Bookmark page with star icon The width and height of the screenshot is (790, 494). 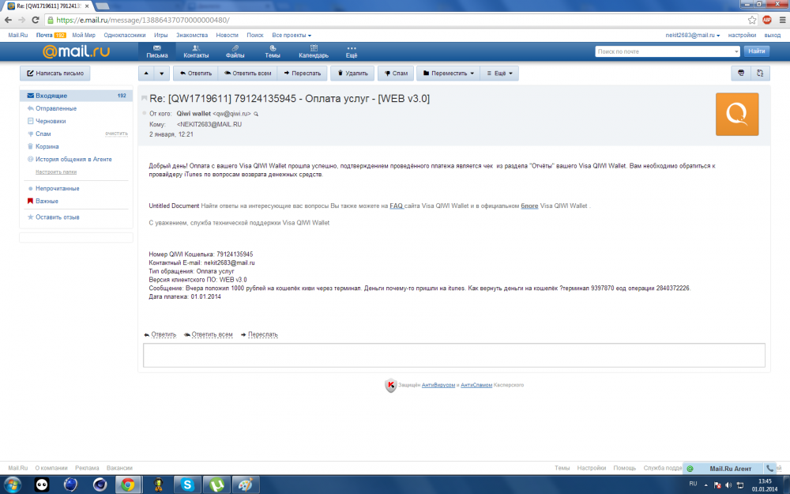(x=752, y=21)
